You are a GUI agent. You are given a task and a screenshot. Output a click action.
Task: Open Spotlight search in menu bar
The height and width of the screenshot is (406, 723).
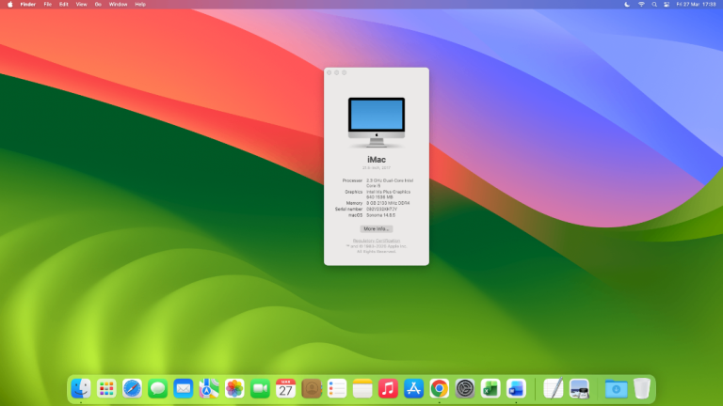(x=654, y=5)
